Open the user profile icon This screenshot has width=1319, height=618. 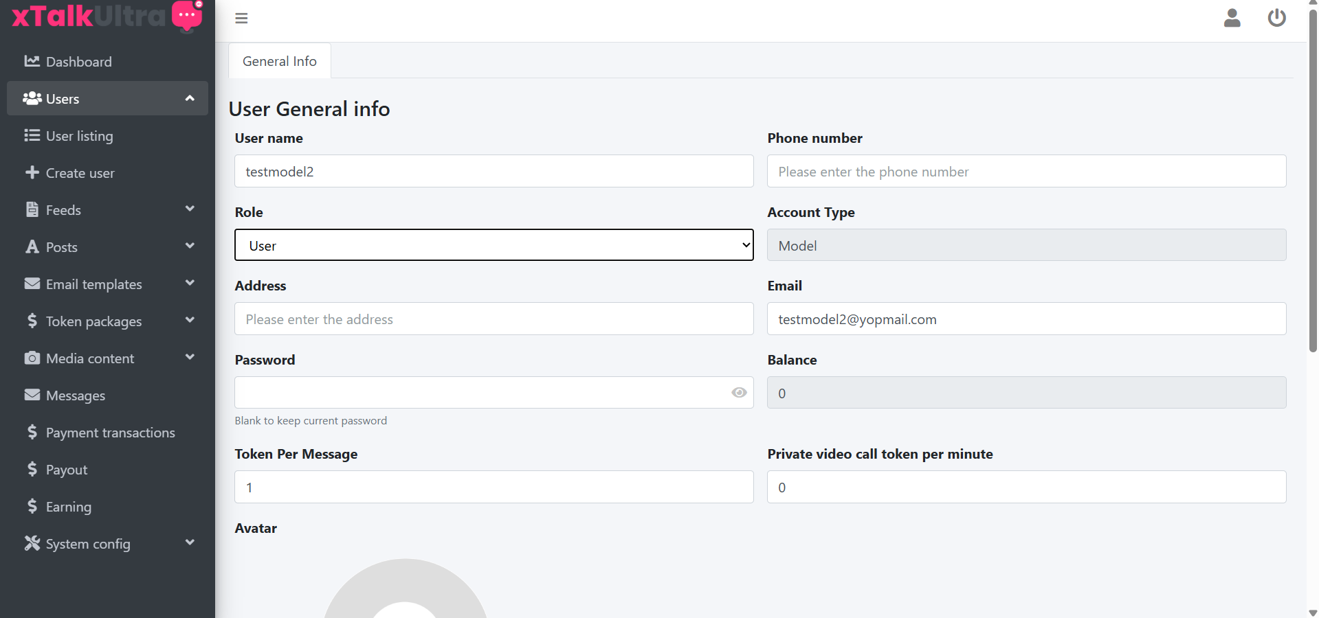click(x=1232, y=18)
